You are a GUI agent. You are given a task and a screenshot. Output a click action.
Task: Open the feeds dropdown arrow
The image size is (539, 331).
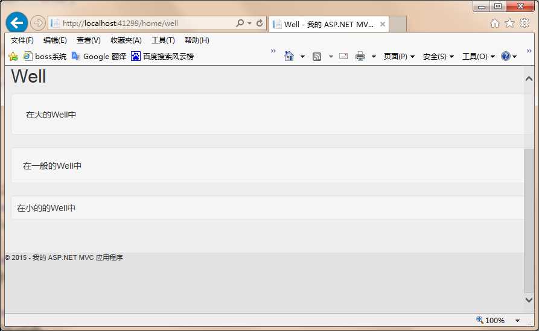331,57
